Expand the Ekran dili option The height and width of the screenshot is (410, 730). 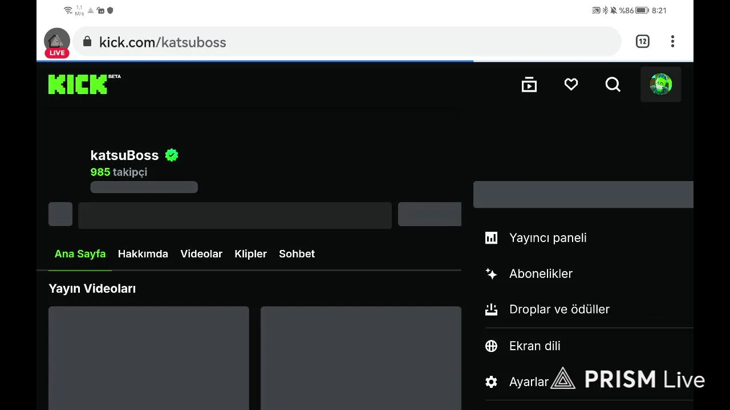pyautogui.click(x=534, y=346)
